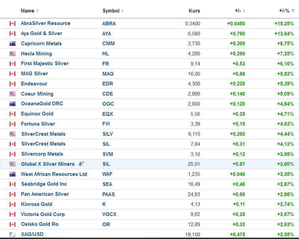
Task: Select +0,790 change for Aya Gold
Action: point(237,34)
